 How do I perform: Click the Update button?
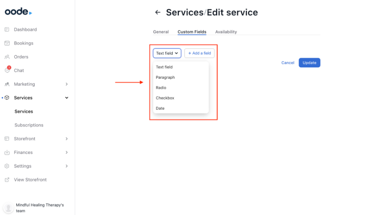pyautogui.click(x=309, y=63)
